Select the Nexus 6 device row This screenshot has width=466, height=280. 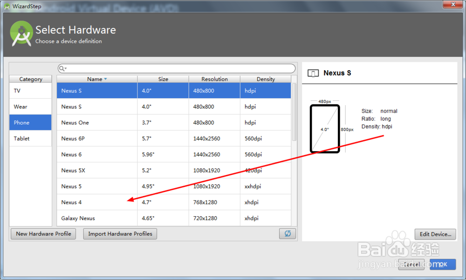(x=174, y=154)
